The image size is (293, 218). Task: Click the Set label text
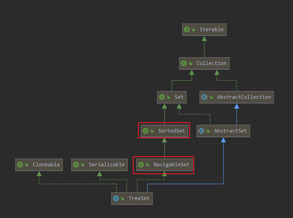click(x=179, y=97)
